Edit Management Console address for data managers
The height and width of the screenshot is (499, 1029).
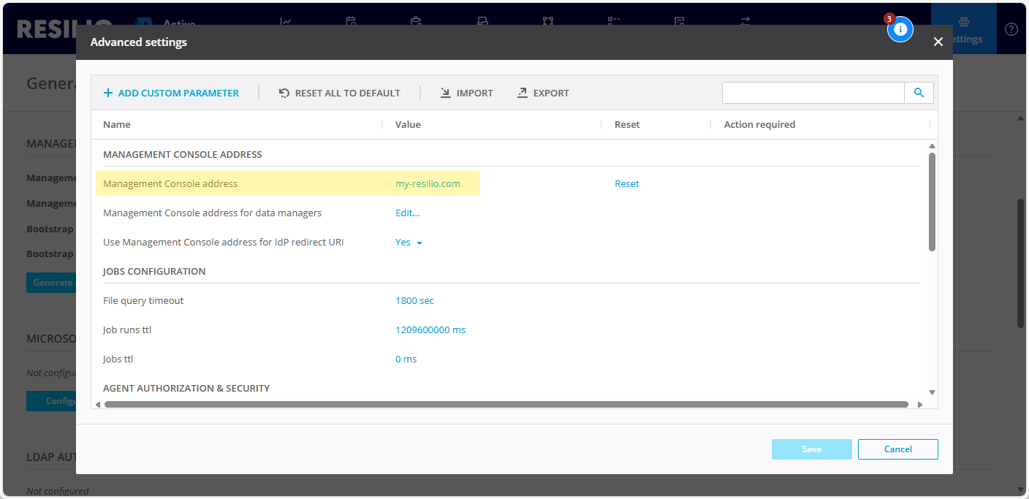coord(407,213)
